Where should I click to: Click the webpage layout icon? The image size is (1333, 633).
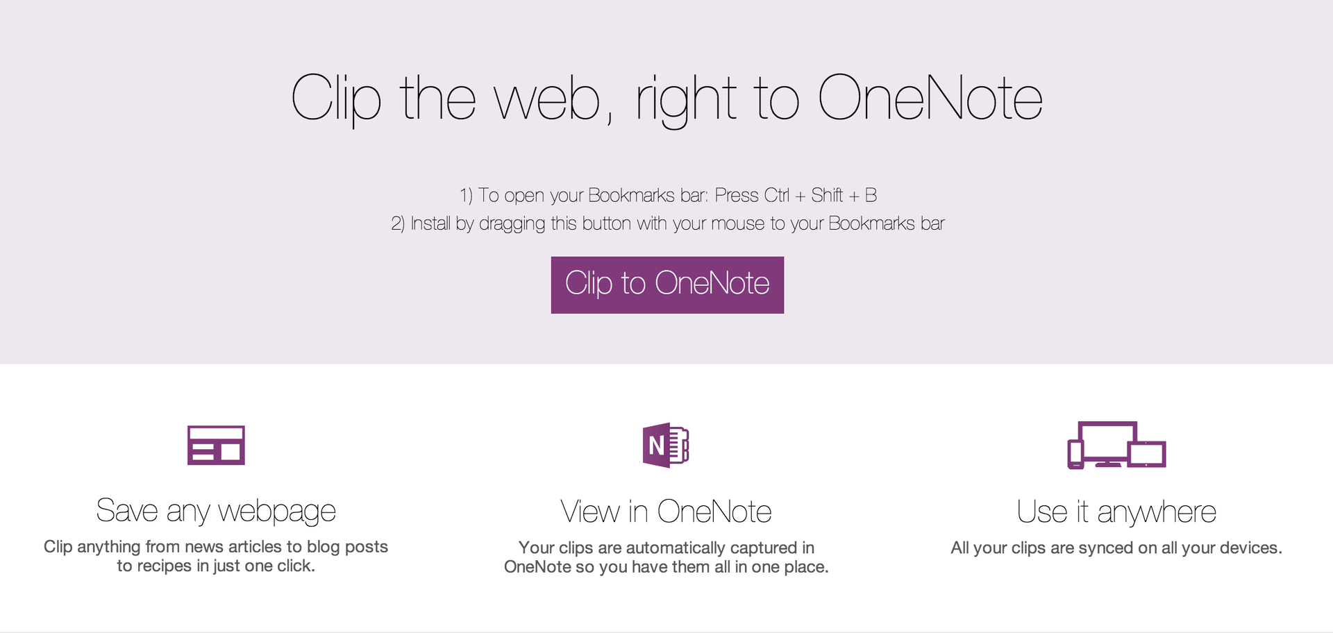(216, 445)
